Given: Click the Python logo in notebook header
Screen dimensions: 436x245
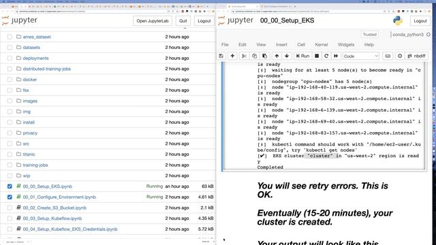Looking at the screenshot, I should pos(398,20).
